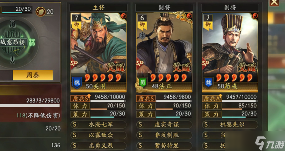
Task: Click the 魏 faction badge on 关羽's card
Action: [x=77, y=83]
